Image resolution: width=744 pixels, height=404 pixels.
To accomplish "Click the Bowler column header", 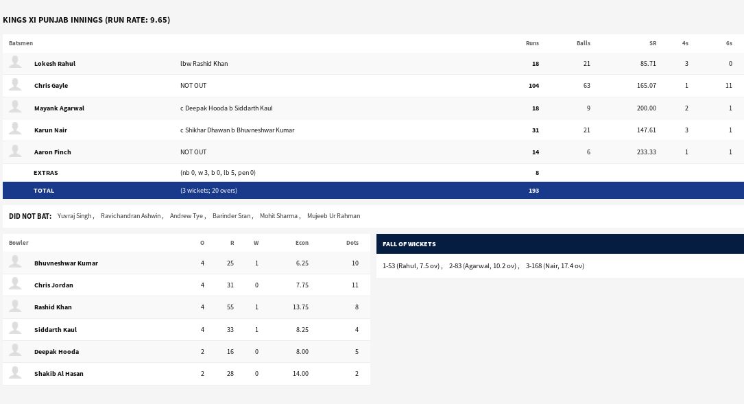I will [x=19, y=243].
